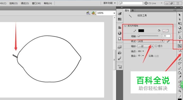Select the Lasso tool
Viewport: 183px width, 100px height.
click(x=180, y=32)
